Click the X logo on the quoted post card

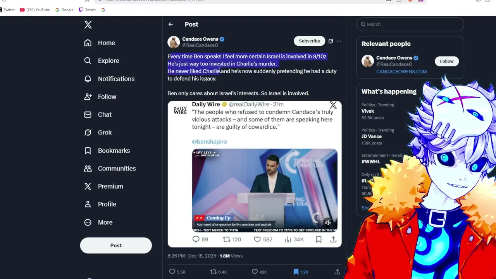[333, 105]
